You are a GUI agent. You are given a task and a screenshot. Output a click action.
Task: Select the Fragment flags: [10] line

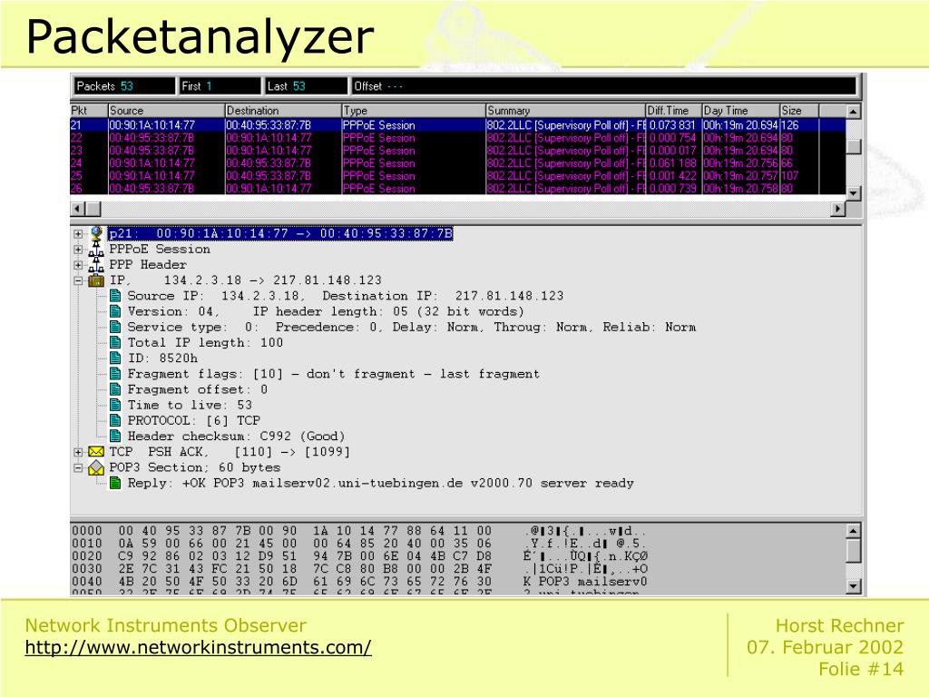pos(334,374)
